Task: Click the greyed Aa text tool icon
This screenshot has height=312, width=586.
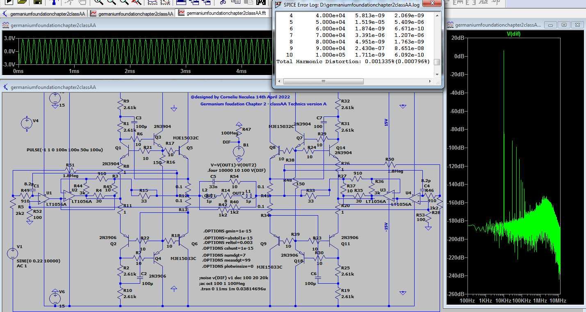Action: 483,2
